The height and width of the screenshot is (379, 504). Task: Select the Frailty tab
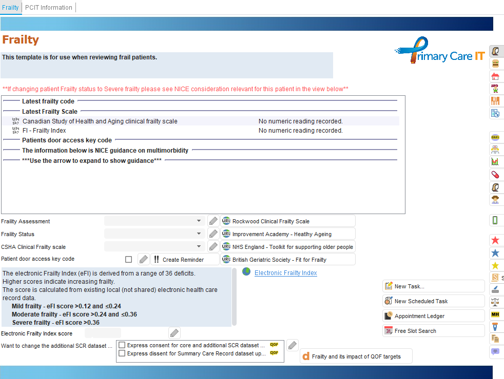10,8
